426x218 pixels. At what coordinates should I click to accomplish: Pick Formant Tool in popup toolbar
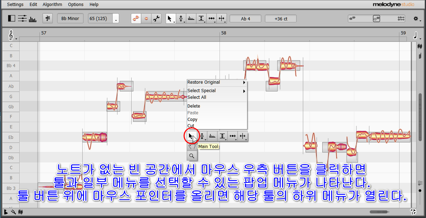(x=212, y=136)
